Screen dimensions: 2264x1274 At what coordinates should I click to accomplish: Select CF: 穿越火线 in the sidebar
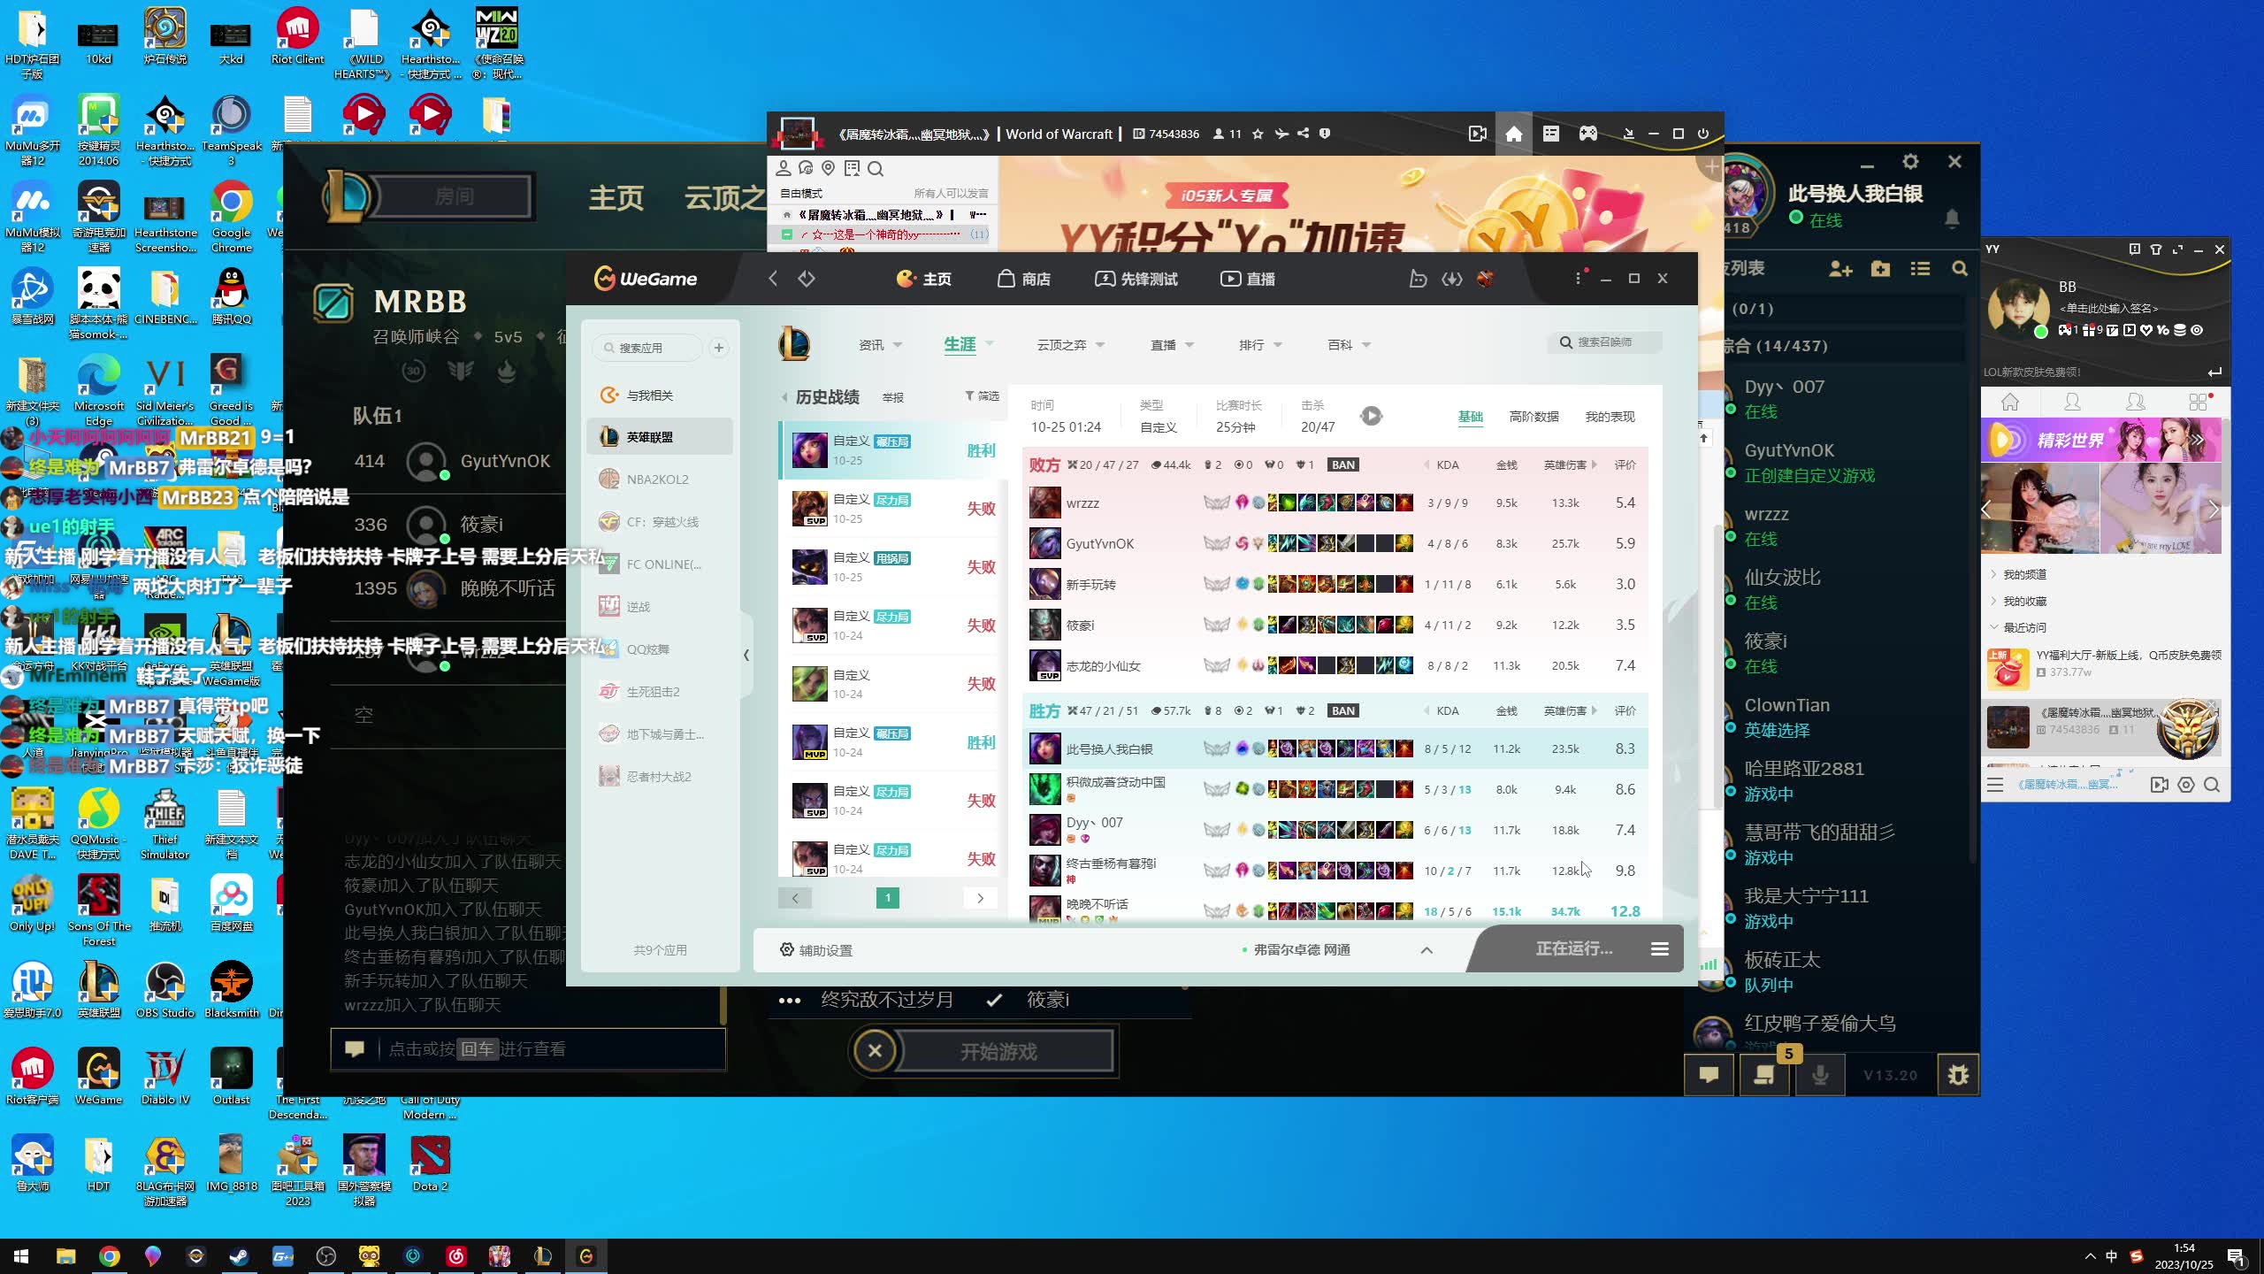[660, 522]
